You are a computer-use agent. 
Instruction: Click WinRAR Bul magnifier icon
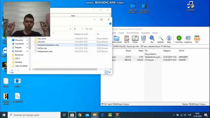(152, 39)
